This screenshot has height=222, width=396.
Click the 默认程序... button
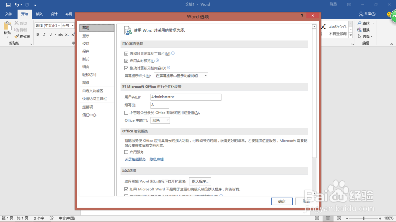pyautogui.click(x=200, y=181)
